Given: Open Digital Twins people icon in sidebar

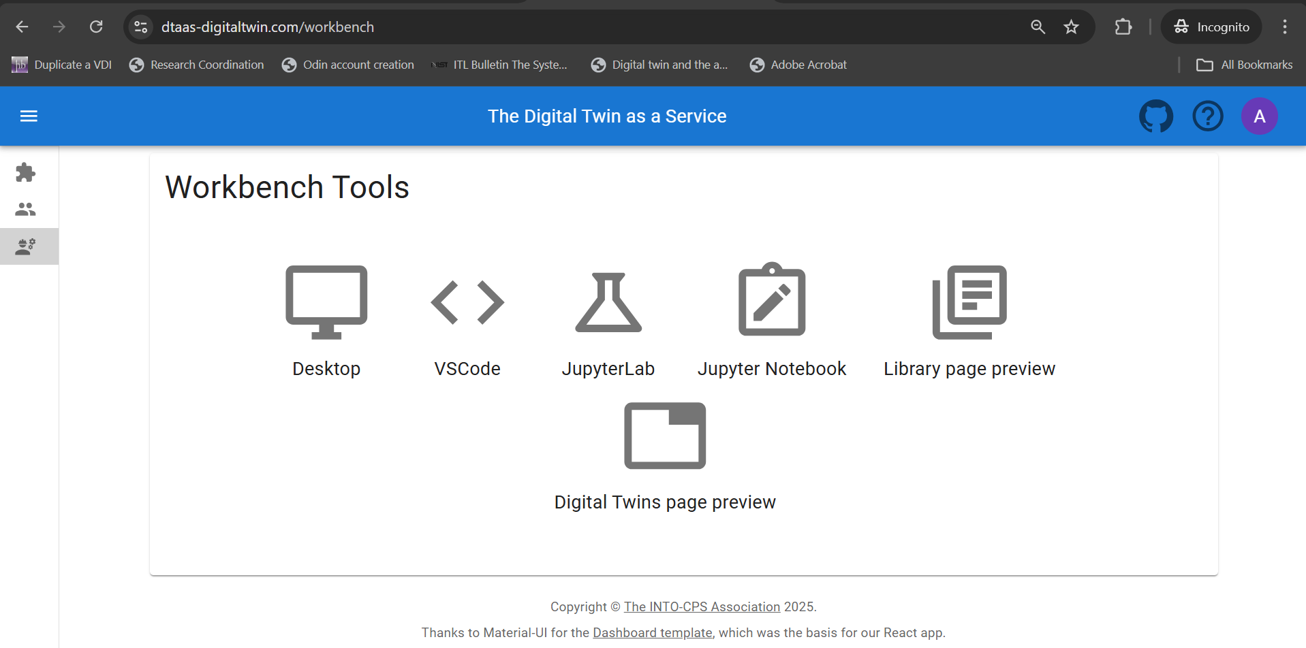Looking at the screenshot, I should pos(26,210).
